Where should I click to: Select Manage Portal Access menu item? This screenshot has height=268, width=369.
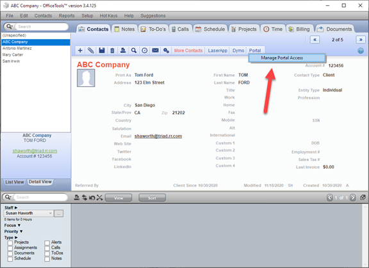(287, 58)
